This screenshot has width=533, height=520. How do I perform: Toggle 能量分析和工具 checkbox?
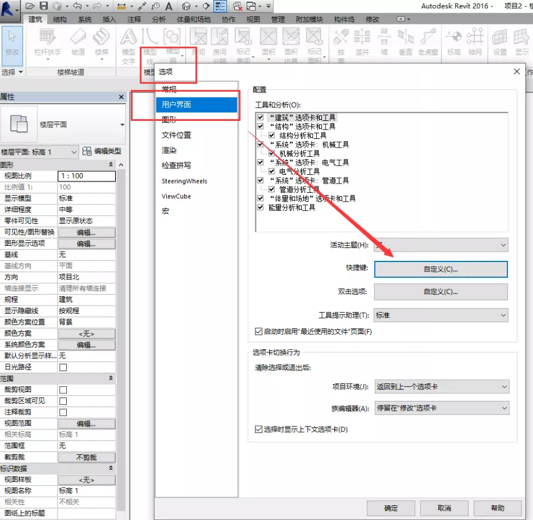coord(260,207)
